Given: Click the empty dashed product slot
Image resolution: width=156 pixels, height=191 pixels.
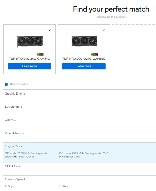Looking at the screenshot, I should coord(134,49).
